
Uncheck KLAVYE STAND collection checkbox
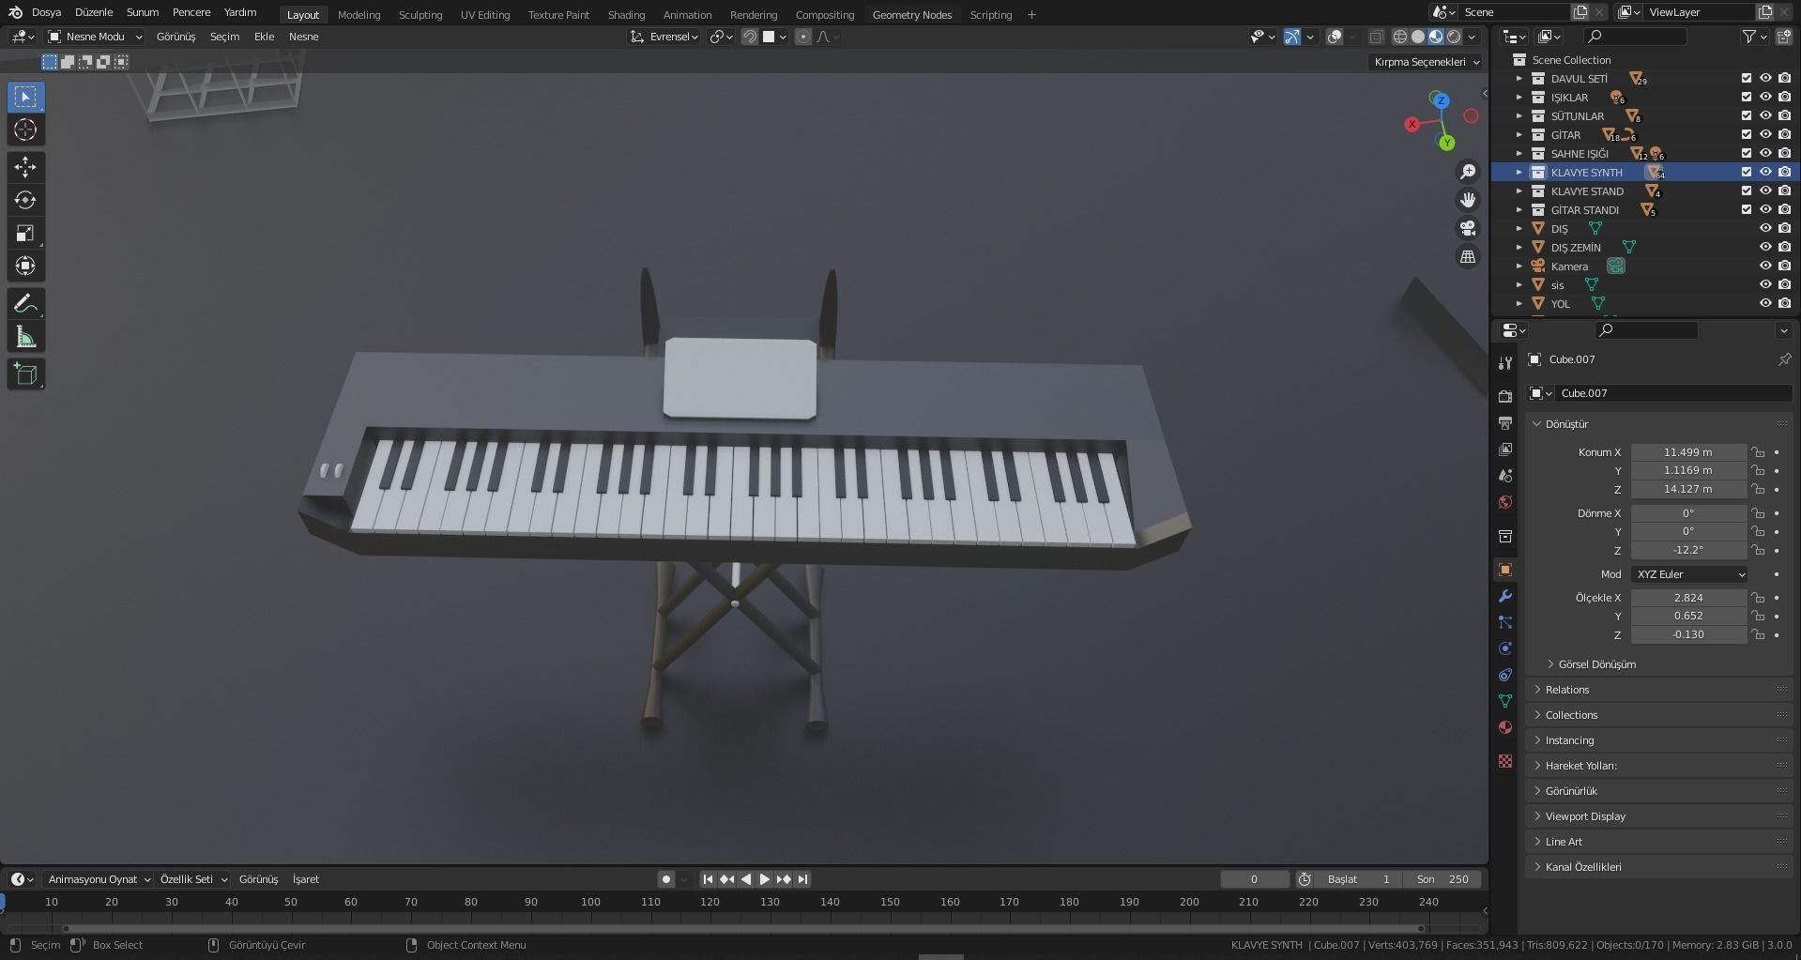pyautogui.click(x=1747, y=191)
